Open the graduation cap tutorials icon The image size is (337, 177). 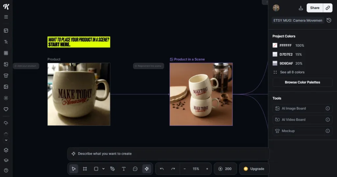[6, 160]
